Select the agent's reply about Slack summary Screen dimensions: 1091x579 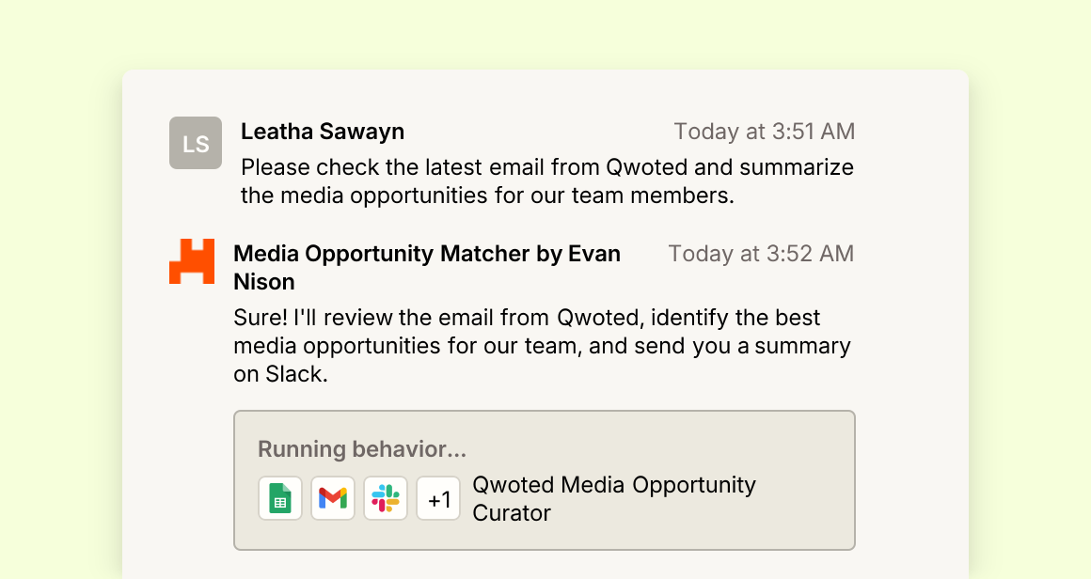(x=542, y=346)
